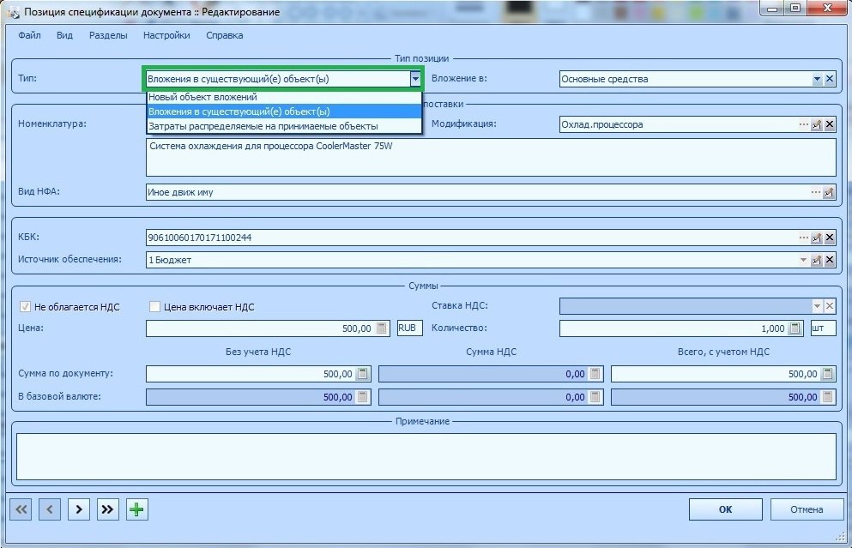This screenshot has width=852, height=548.
Task: Expand the Ставка НДС dropdown arrow
Action: point(817,306)
